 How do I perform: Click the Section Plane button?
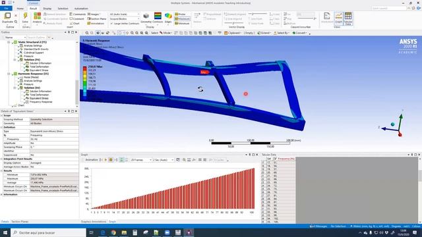97,19
